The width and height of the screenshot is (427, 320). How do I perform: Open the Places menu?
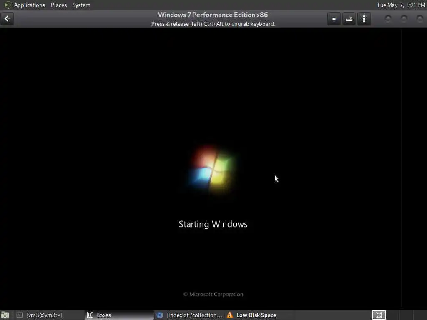click(58, 5)
